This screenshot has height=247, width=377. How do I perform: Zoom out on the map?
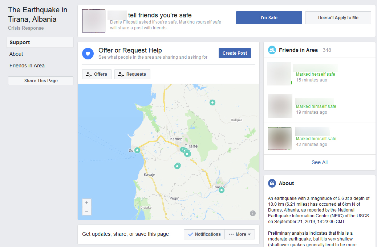coord(87,211)
